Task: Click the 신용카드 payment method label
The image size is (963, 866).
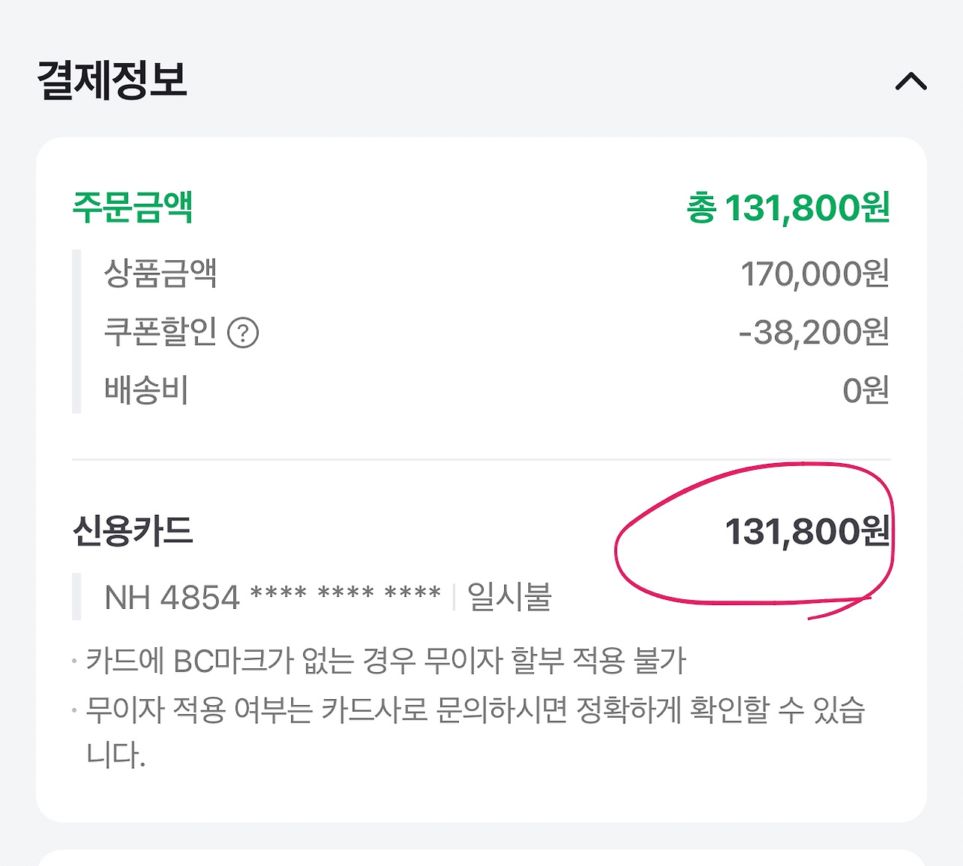Action: pos(133,531)
